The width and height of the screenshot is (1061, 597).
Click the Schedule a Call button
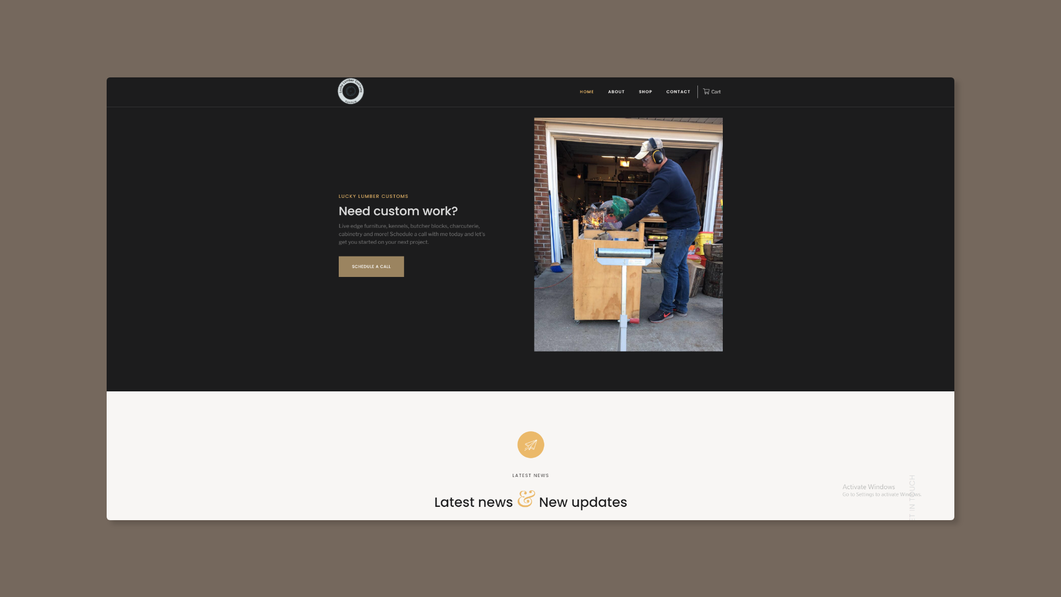371,266
